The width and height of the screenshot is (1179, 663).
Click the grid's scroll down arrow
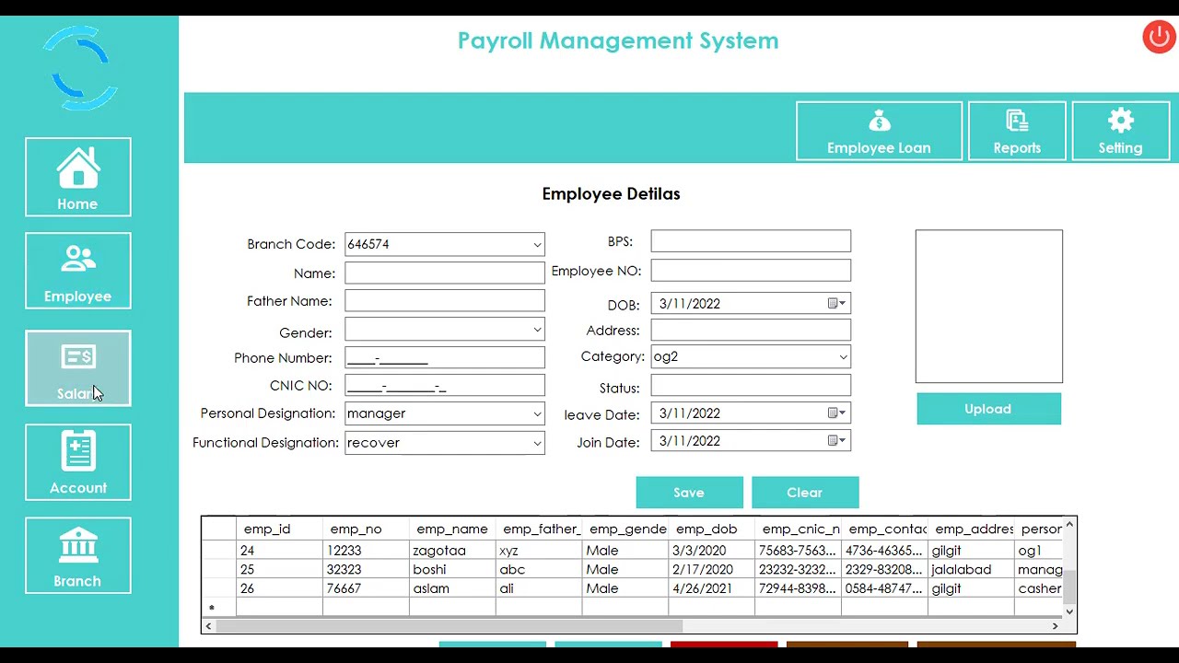(1069, 611)
